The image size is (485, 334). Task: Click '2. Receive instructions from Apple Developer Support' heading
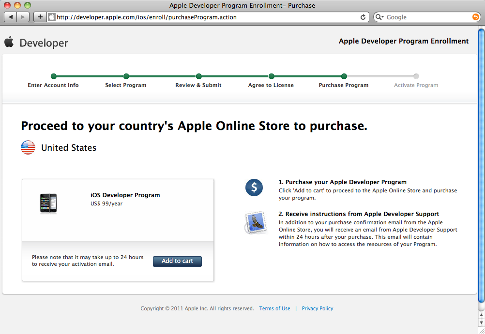coord(359,214)
